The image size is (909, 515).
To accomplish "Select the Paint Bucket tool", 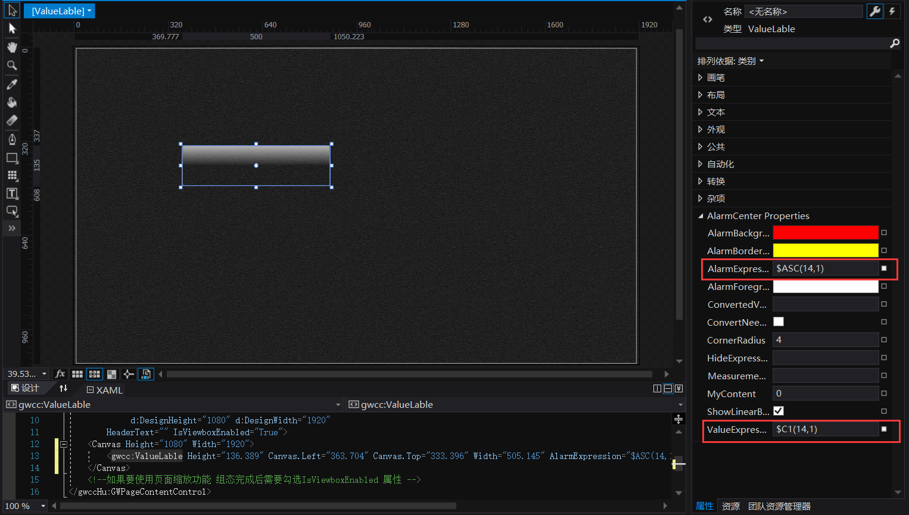I will pyautogui.click(x=12, y=102).
